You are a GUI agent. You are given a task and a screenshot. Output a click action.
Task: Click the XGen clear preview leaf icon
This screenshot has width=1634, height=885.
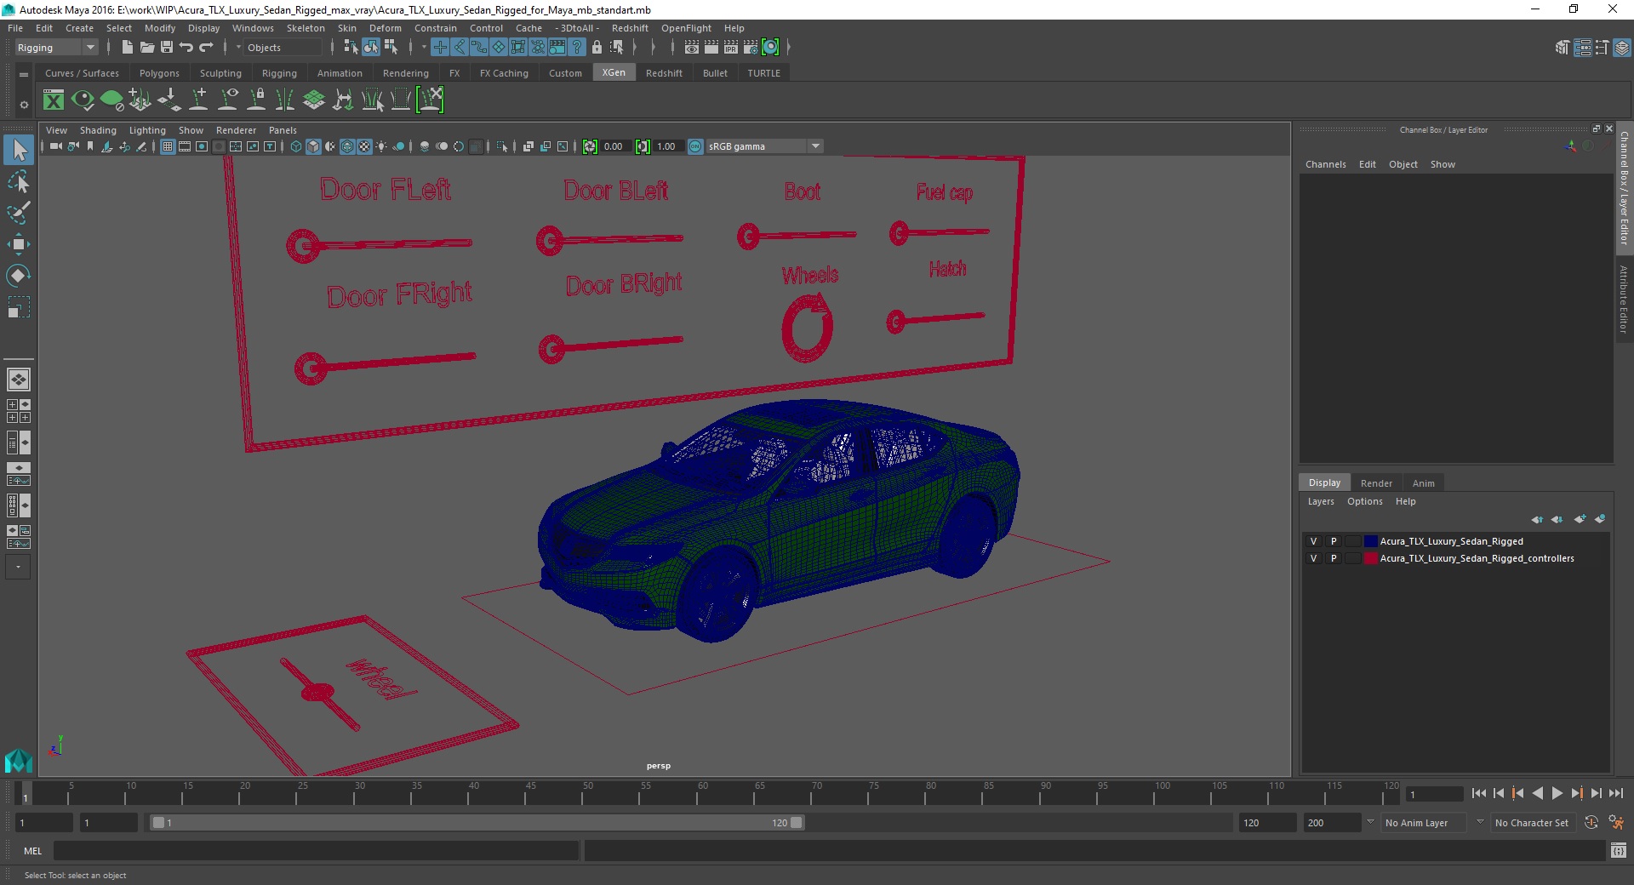tap(111, 100)
